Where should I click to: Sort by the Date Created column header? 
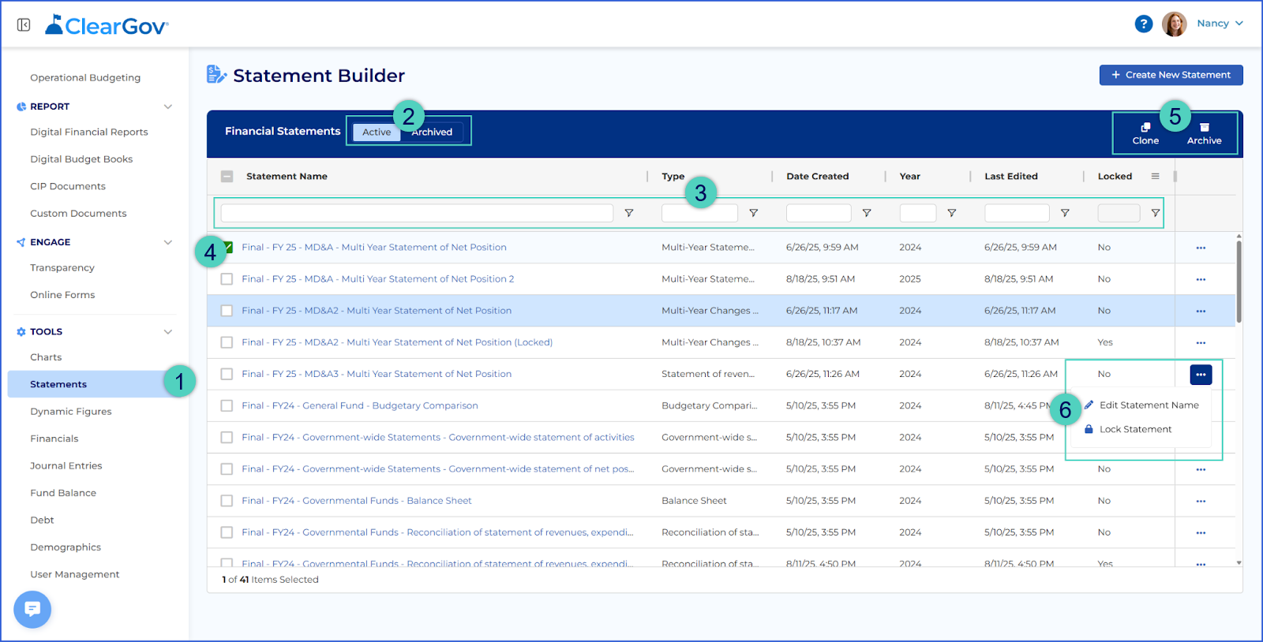(818, 177)
